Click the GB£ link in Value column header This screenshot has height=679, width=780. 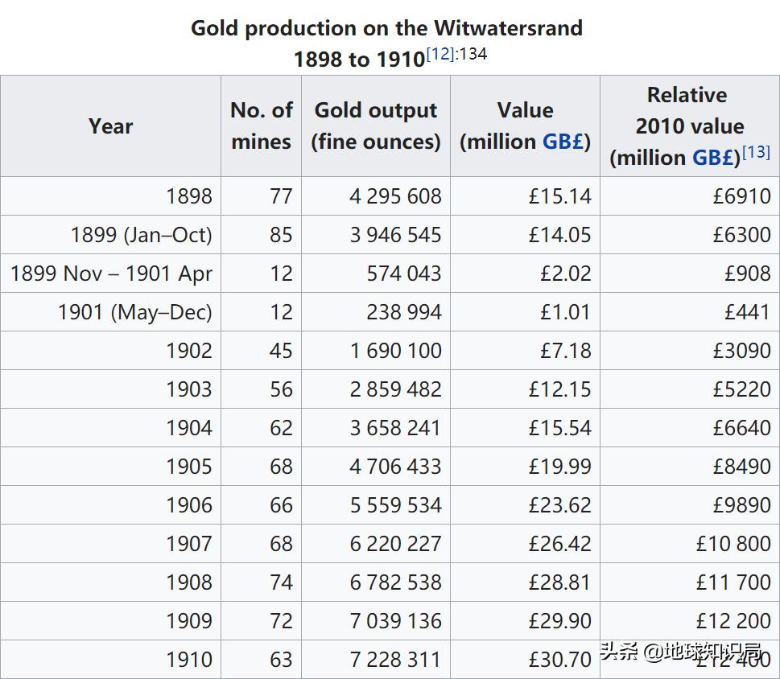563,142
